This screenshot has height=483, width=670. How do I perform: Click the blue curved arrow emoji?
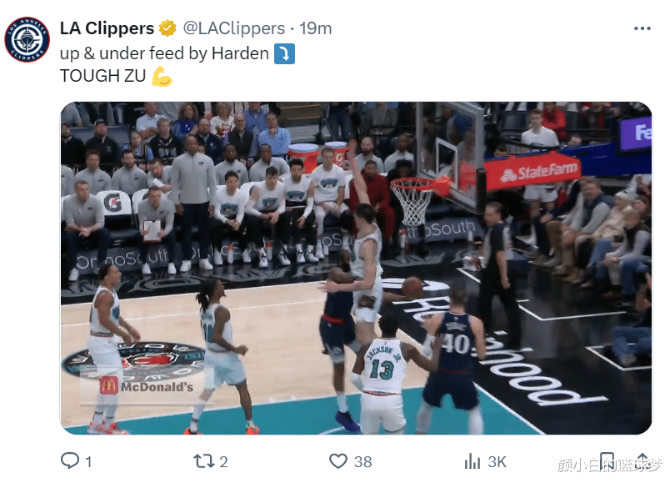click(x=284, y=53)
